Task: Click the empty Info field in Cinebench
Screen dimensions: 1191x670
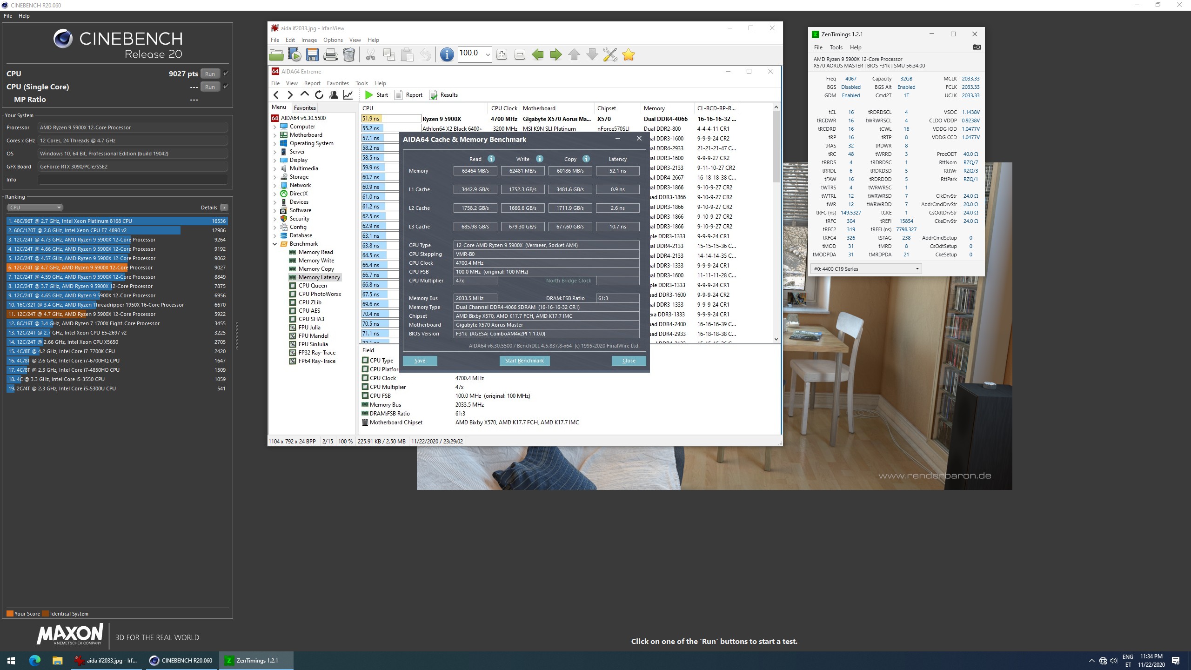Action: point(133,180)
